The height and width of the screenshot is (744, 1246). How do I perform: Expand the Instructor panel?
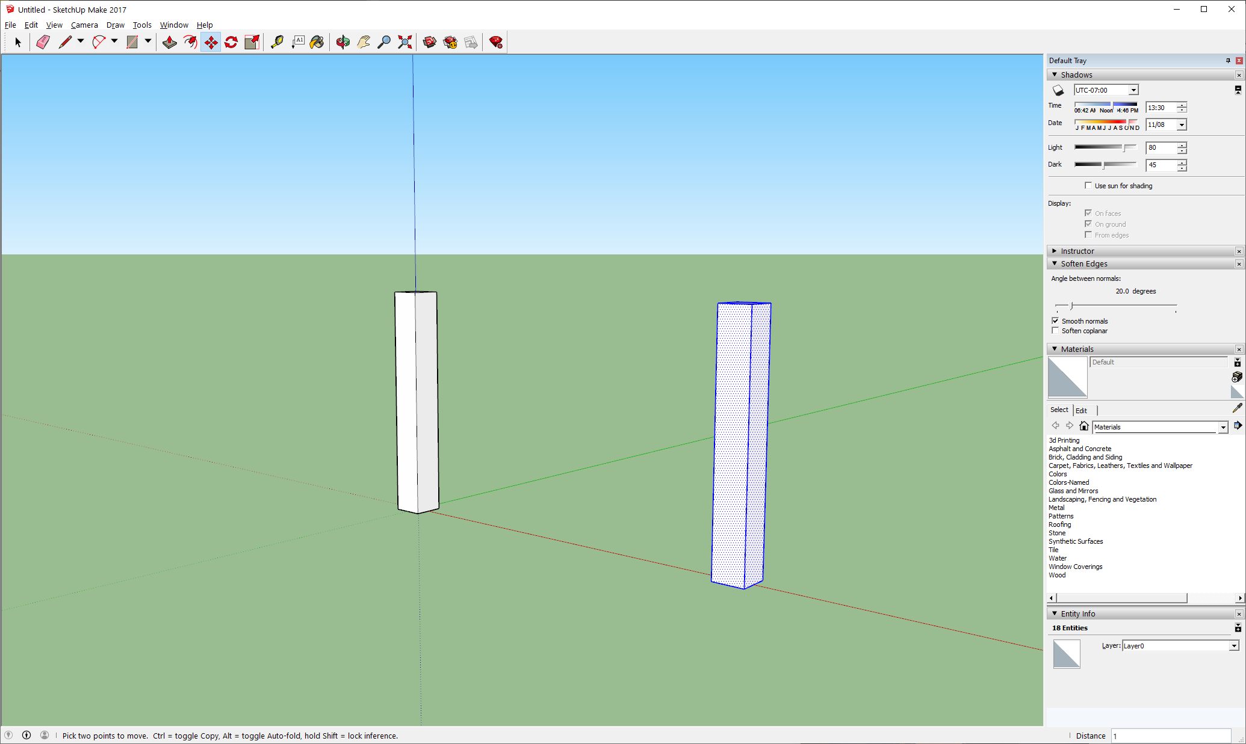pyautogui.click(x=1055, y=251)
